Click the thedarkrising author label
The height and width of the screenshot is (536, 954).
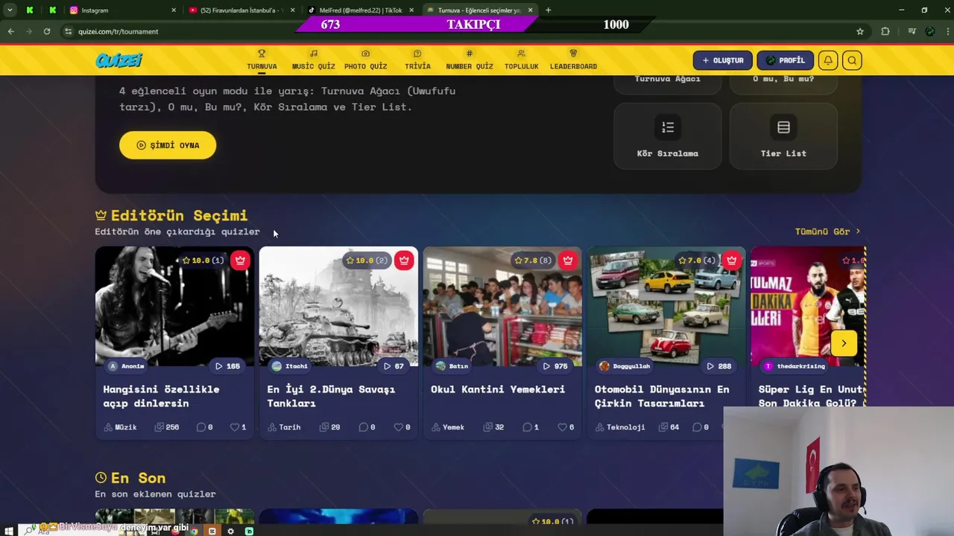(x=794, y=366)
